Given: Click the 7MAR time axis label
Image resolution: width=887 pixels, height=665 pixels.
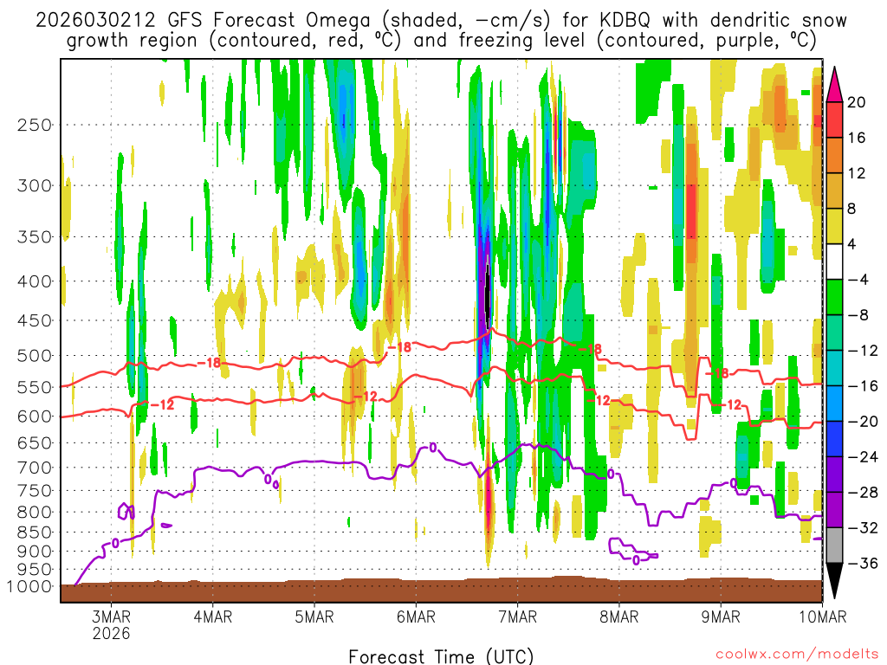Looking at the screenshot, I should pos(518,617).
